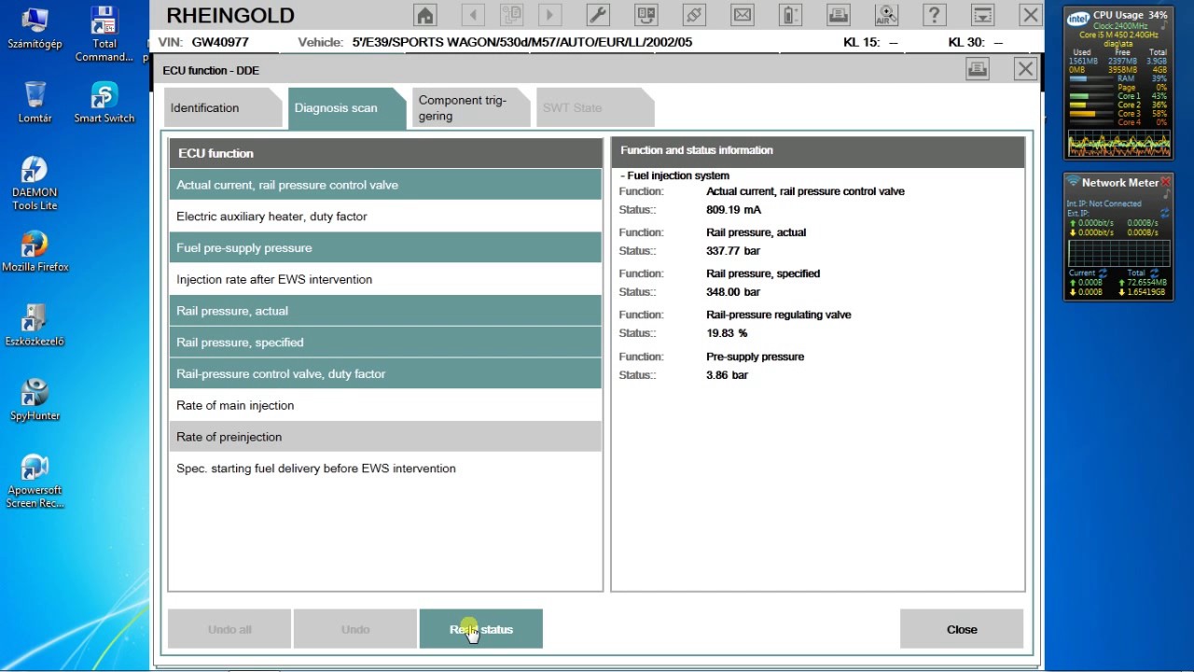Click the back navigation arrow
1194x672 pixels.
(473, 15)
